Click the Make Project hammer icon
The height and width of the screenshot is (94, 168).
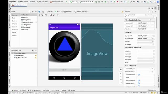[66, 2]
